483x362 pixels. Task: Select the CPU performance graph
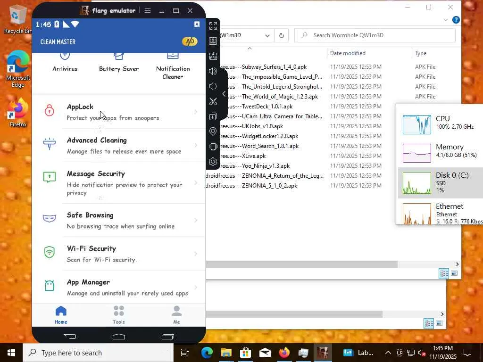pos(417,124)
